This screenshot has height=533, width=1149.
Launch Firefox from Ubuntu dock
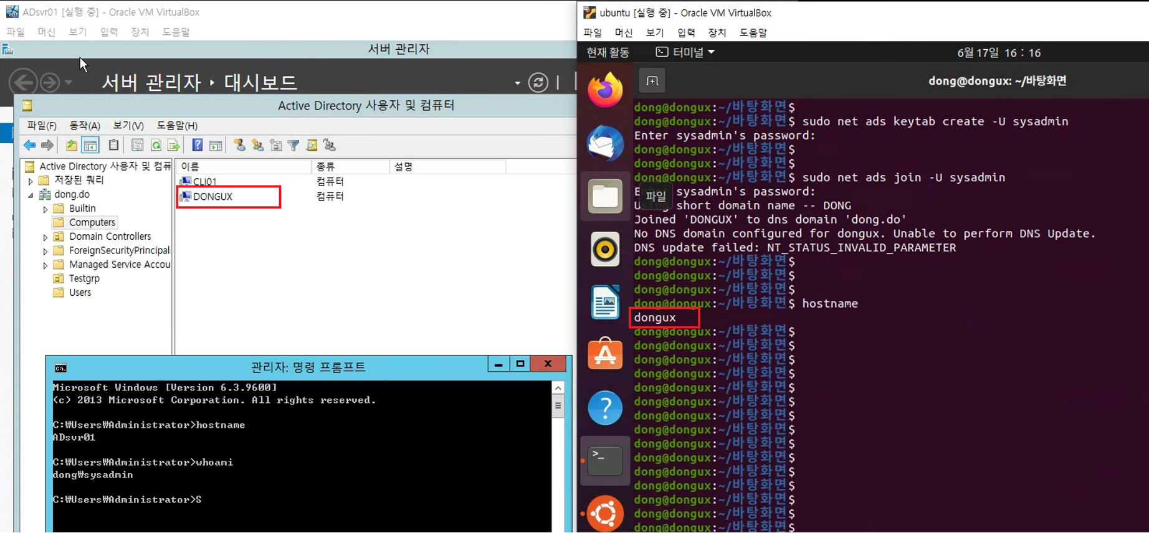click(x=605, y=91)
